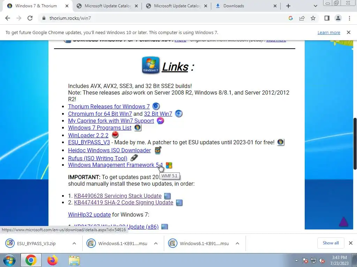Share this page using share icon
357x267 pixels.
[302, 18]
